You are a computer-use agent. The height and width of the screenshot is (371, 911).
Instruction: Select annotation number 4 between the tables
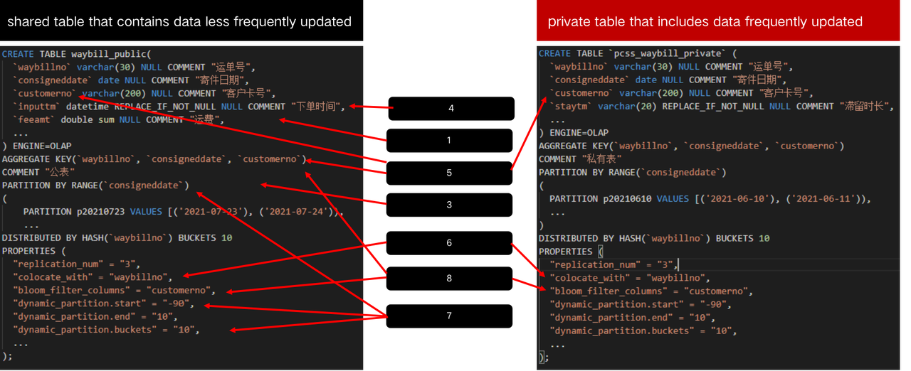pos(451,109)
